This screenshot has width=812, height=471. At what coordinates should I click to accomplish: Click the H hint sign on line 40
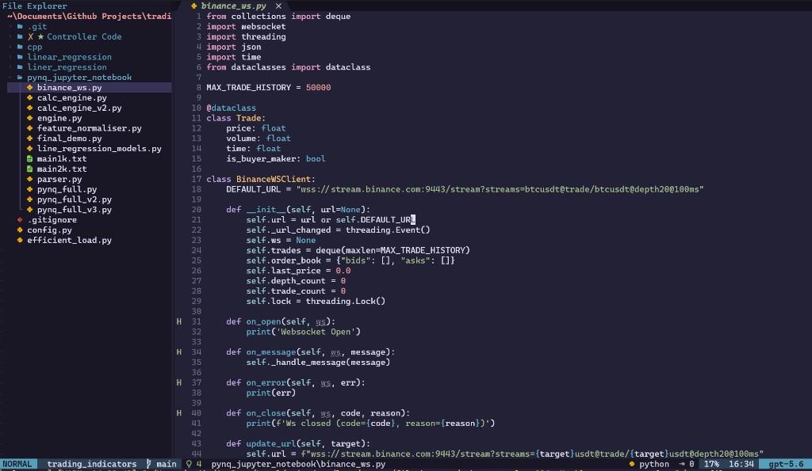pyautogui.click(x=178, y=413)
